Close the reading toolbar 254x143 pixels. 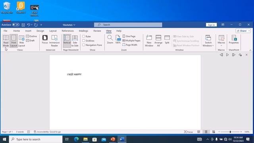tap(246, 55)
